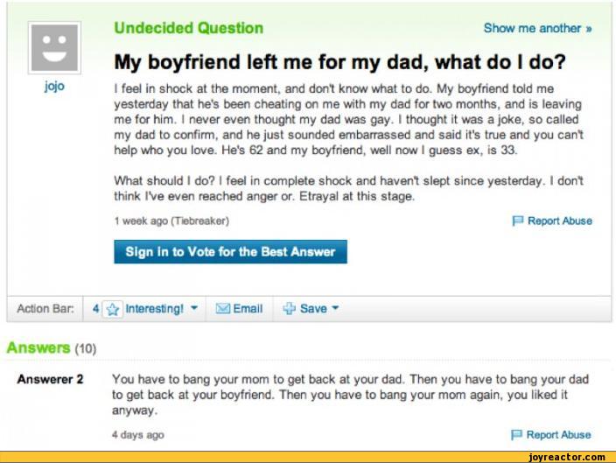Click the Answers (10) heading
The image size is (616, 463).
click(51, 348)
